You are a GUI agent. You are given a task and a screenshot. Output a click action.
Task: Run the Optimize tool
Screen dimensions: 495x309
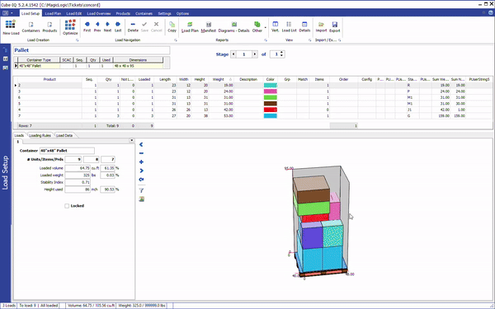point(70,27)
